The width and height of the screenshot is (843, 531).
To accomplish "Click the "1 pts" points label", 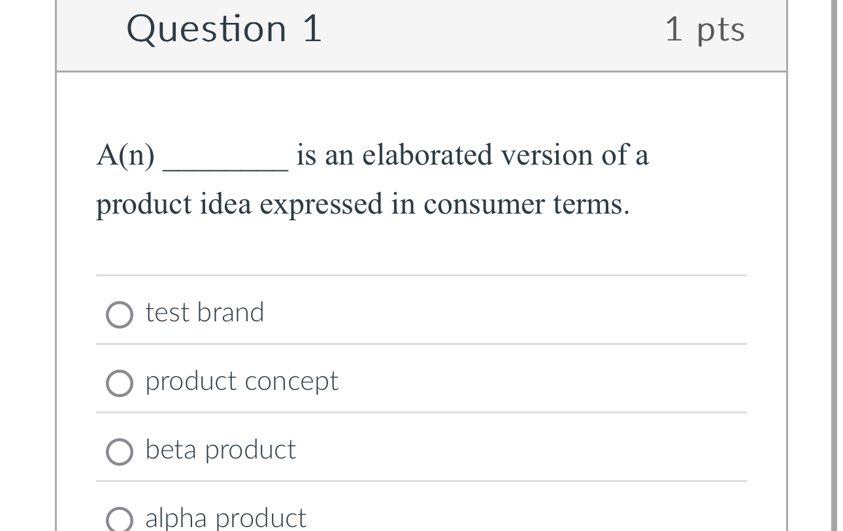I will tap(705, 29).
